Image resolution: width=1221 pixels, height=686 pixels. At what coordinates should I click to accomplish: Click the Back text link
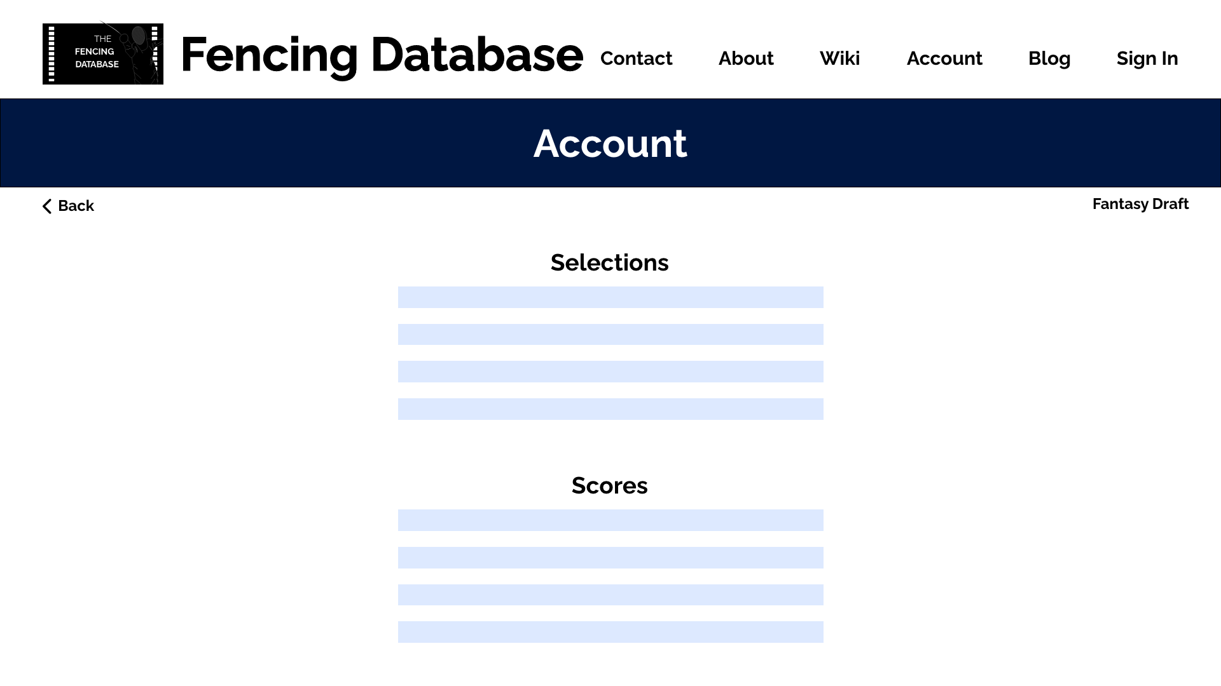[x=76, y=206]
